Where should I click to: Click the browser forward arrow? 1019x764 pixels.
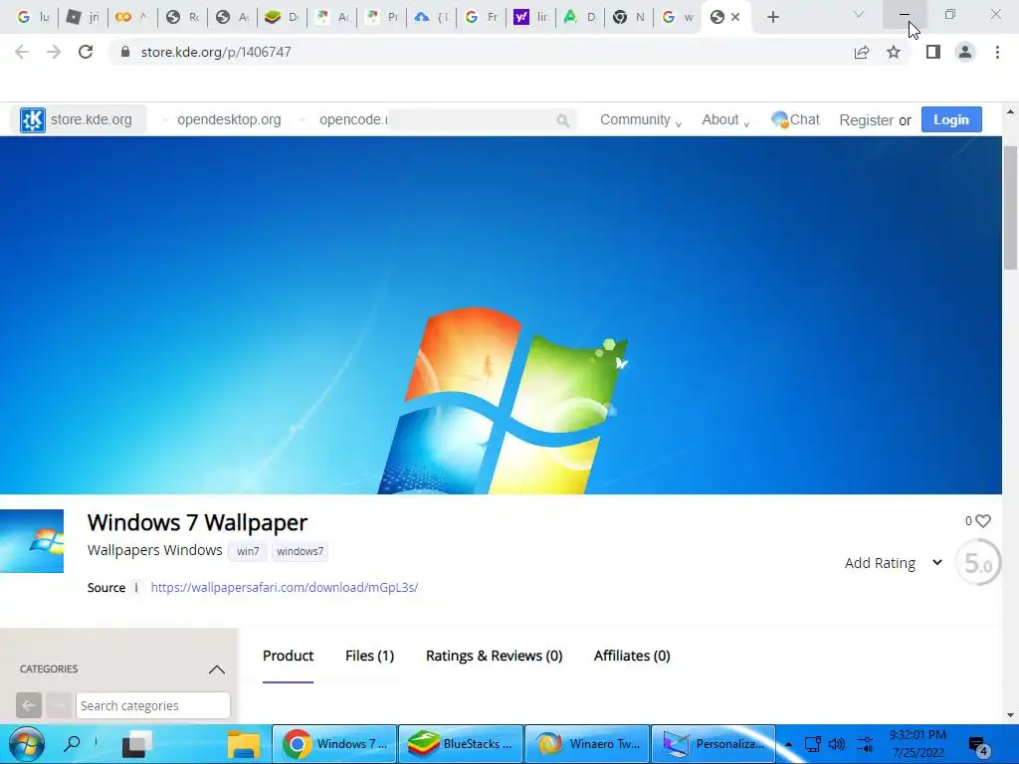click(54, 52)
